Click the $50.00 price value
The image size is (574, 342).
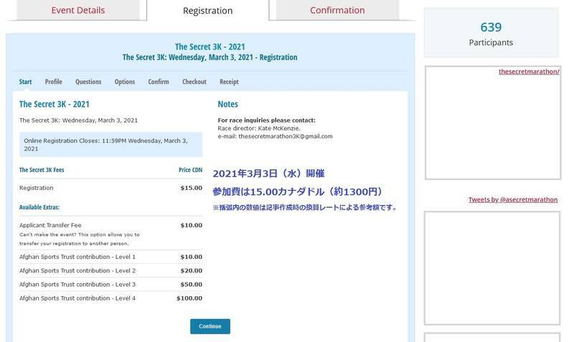click(191, 285)
